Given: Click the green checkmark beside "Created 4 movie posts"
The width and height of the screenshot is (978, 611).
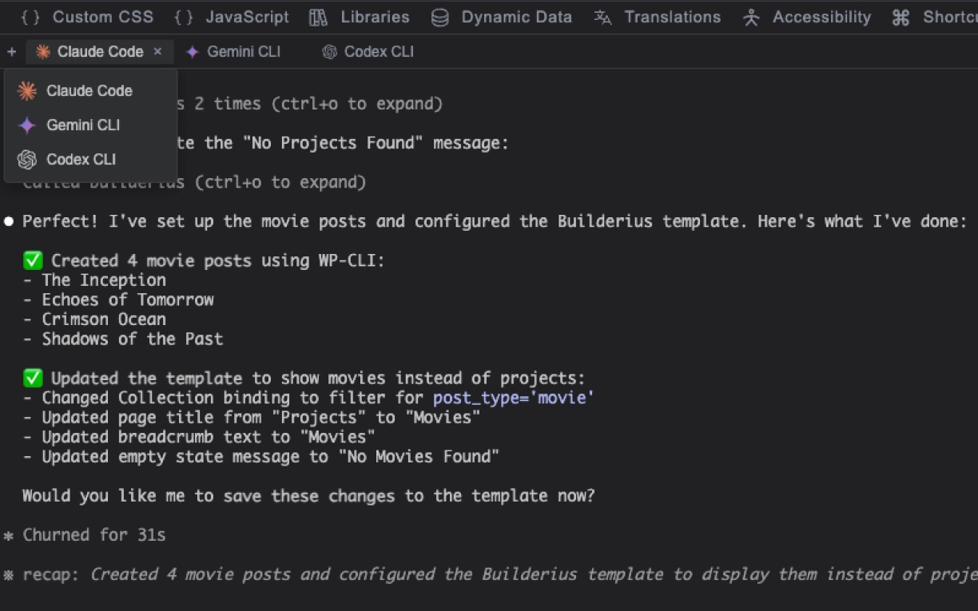Looking at the screenshot, I should [33, 260].
